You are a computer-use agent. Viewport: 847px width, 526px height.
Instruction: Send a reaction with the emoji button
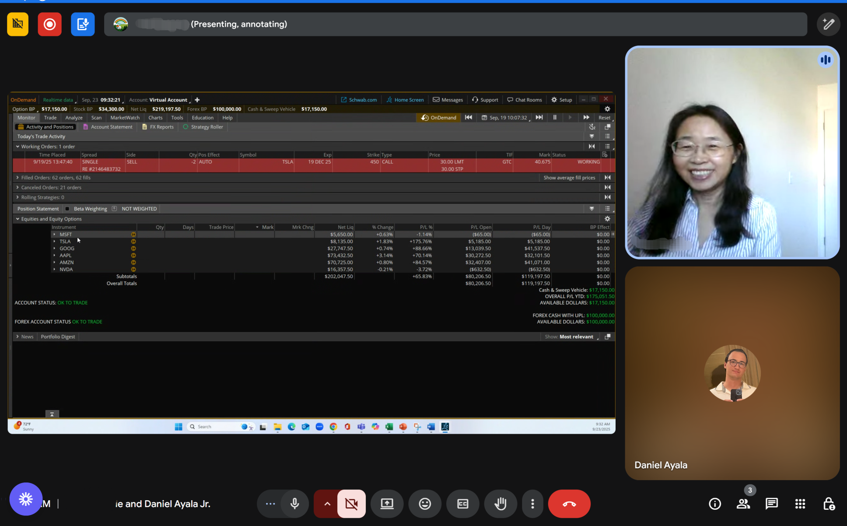425,504
